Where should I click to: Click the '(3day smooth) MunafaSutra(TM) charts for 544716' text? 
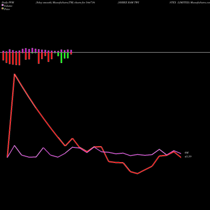coord(65,3)
